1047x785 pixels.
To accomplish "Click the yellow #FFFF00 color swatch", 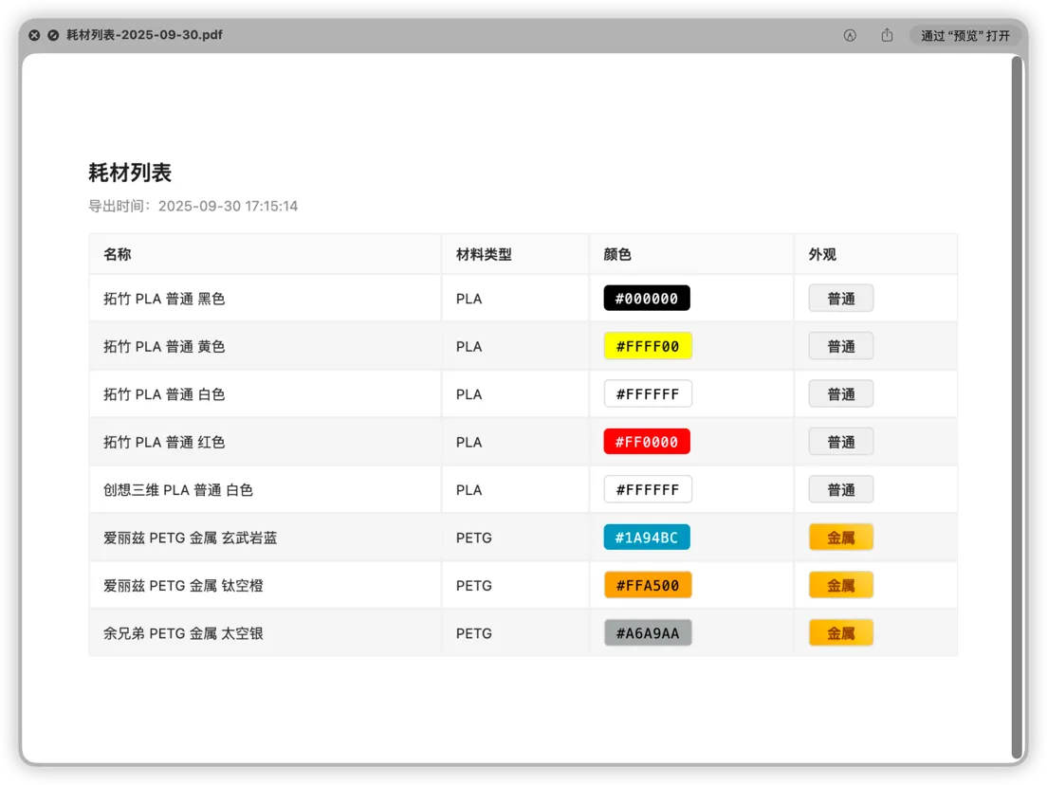I will (648, 346).
